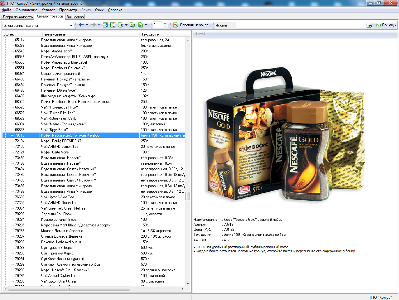Click the dollar-sign price list icon
This screenshot has width=399, height=300.
click(x=121, y=25)
